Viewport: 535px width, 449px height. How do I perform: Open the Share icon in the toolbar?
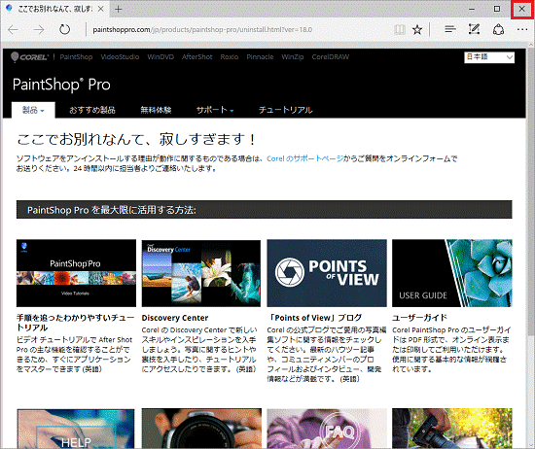click(x=498, y=29)
